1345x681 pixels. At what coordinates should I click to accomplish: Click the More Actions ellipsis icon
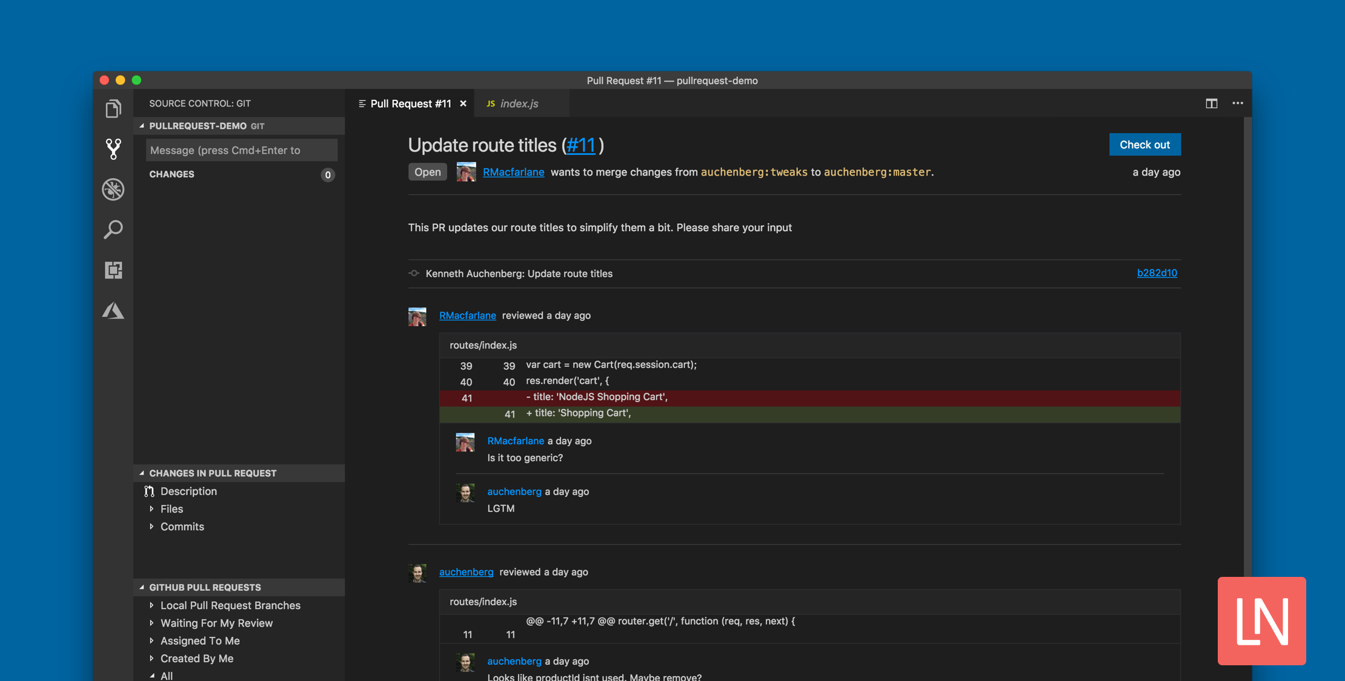point(1237,102)
